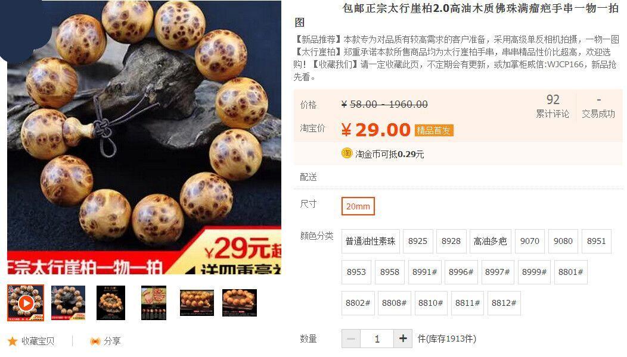Click the favorite star icon
627x357 pixels.
(13, 342)
